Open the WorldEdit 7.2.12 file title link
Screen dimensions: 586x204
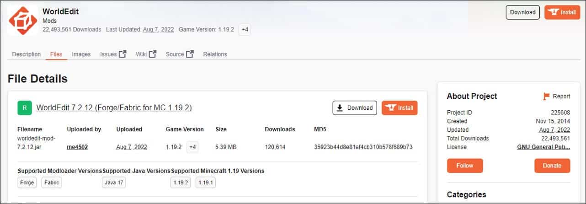pos(114,108)
